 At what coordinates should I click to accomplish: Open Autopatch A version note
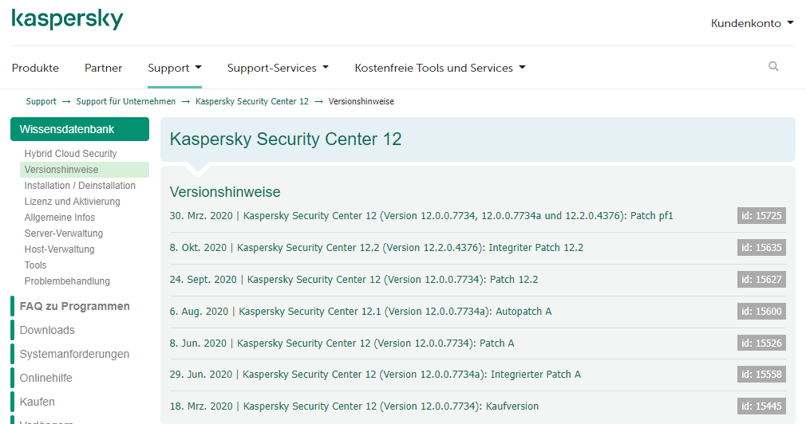coord(361,312)
